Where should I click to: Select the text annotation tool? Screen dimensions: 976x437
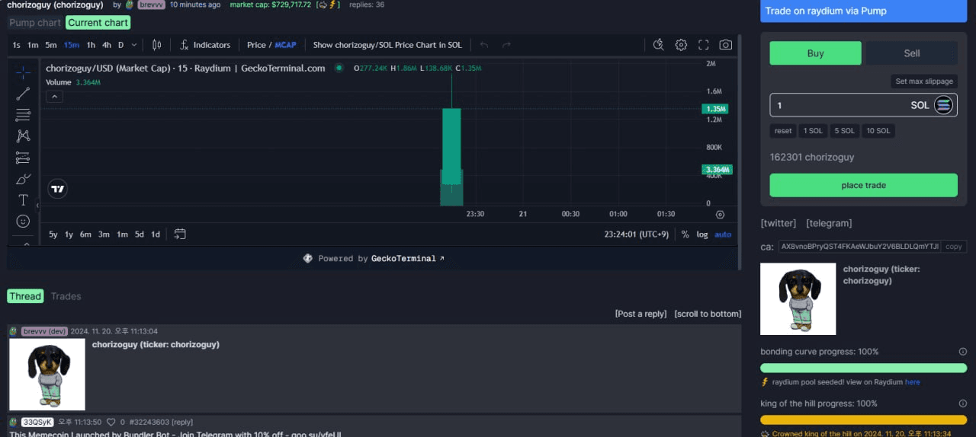(23, 200)
